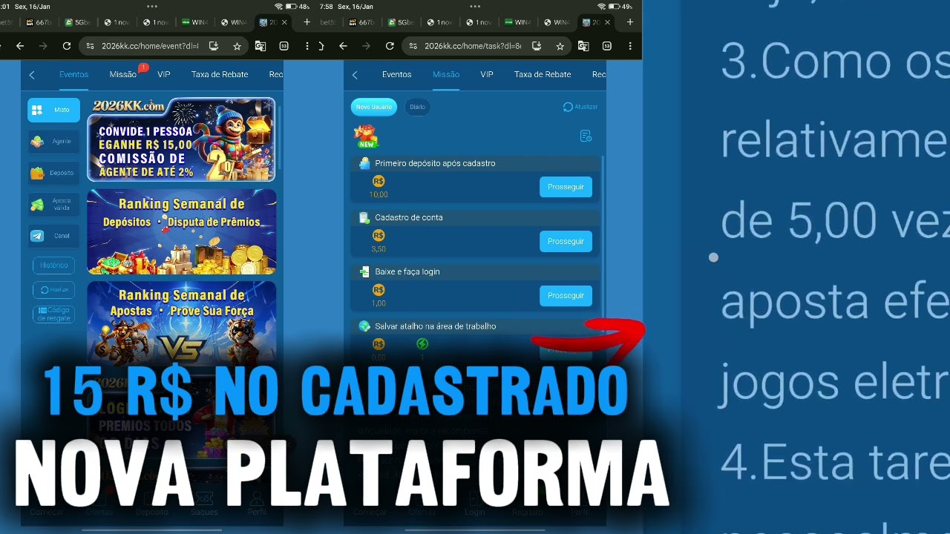
Task: Install app icon in the right address bar
Action: [537, 46]
